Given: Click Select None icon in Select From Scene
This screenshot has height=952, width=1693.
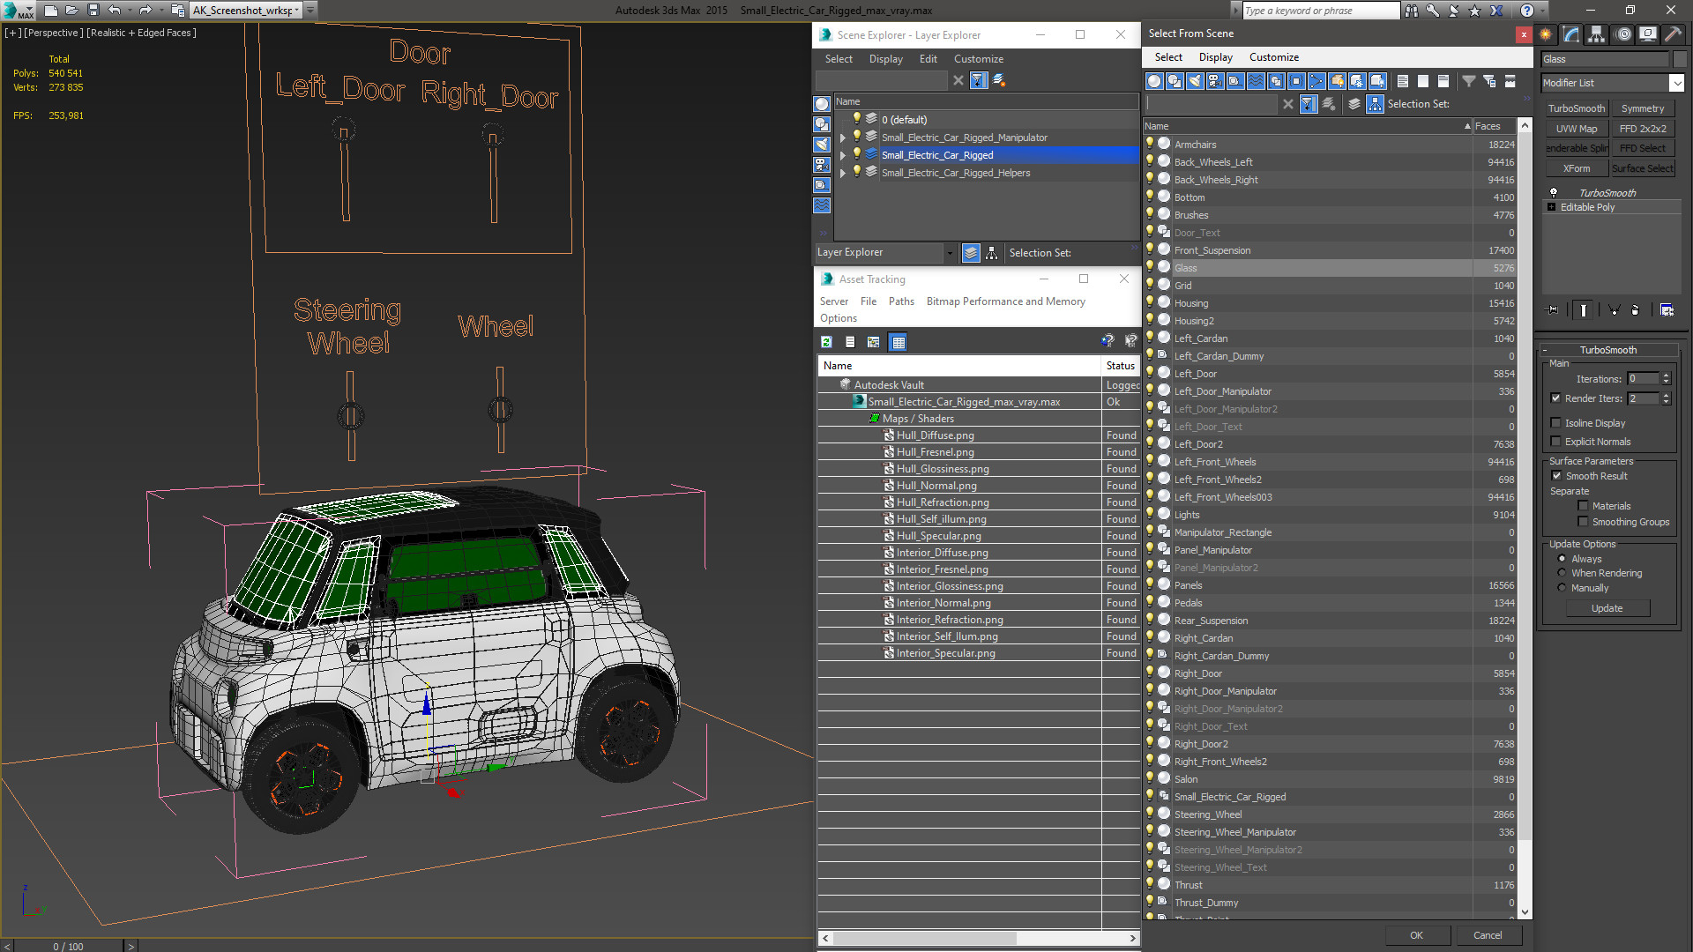Looking at the screenshot, I should point(1423,81).
